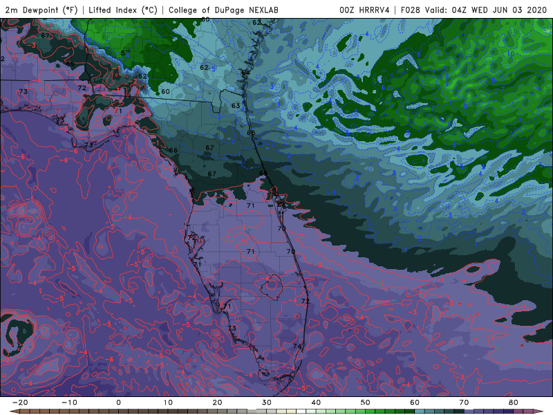Click the dewpoint value 74 in southeast Florida

pyautogui.click(x=297, y=347)
